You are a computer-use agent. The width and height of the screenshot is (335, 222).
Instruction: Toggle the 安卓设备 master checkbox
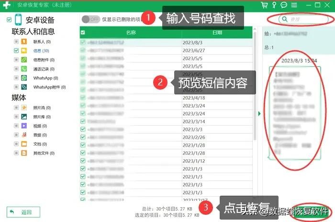coord(9,20)
